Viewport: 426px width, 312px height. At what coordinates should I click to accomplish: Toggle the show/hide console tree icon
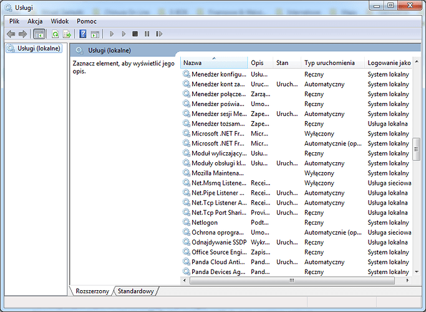click(x=39, y=34)
